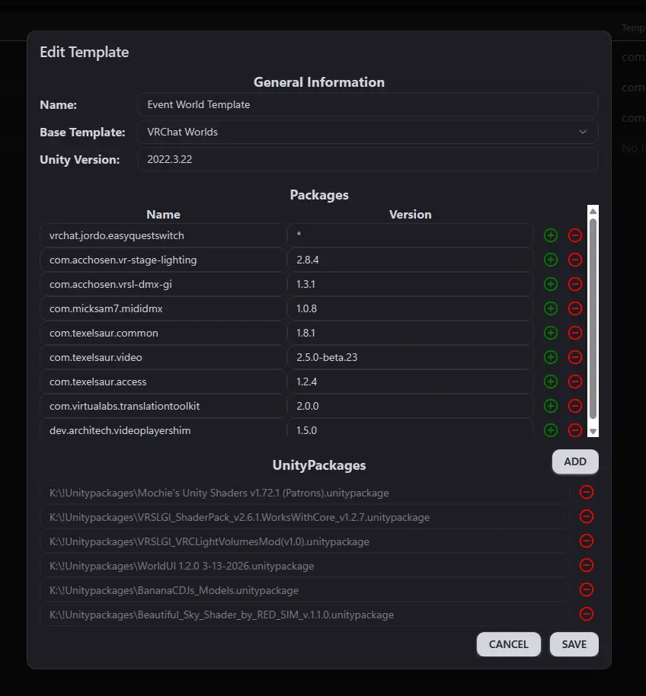Delete Beautiful_Sky_Shader unitypackage from list

click(x=587, y=615)
